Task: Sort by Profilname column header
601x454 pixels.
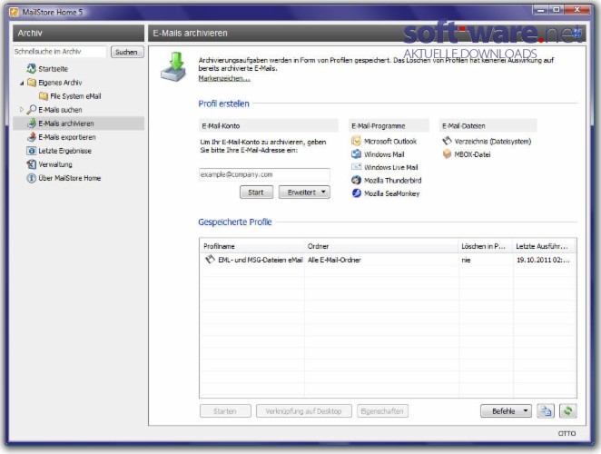Action: pos(251,246)
